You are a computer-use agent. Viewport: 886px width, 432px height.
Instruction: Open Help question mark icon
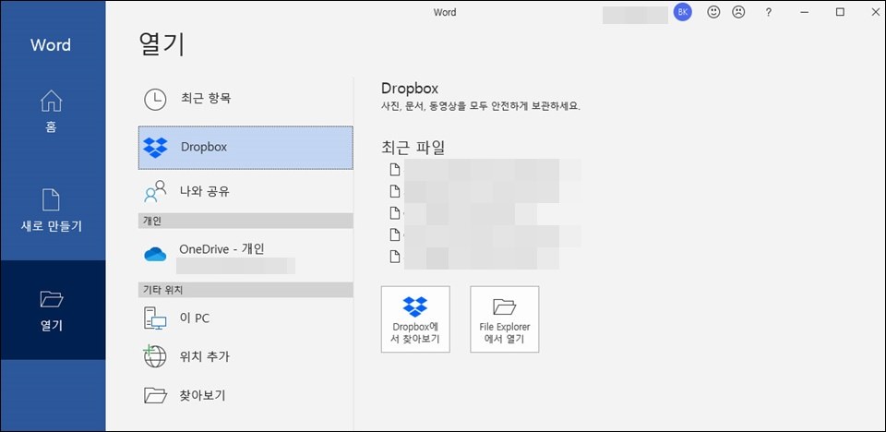(769, 12)
